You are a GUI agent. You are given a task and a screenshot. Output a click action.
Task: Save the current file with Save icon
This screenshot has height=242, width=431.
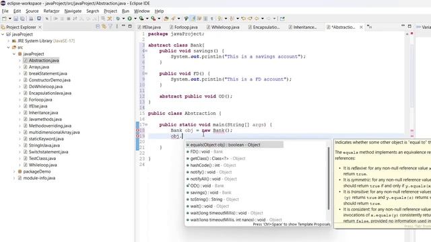pyautogui.click(x=15, y=19)
